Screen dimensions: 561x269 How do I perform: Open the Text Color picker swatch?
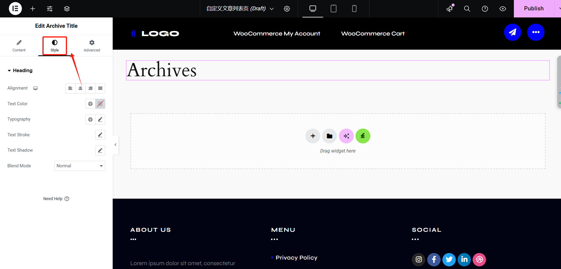pos(100,104)
